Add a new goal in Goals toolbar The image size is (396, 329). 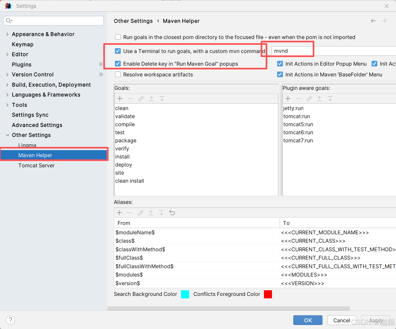tap(120, 99)
